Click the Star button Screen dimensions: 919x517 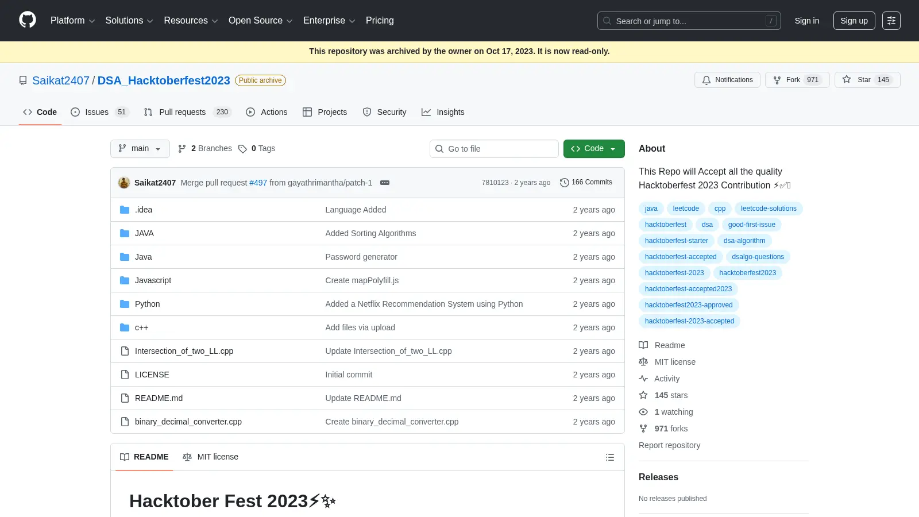tap(867, 80)
